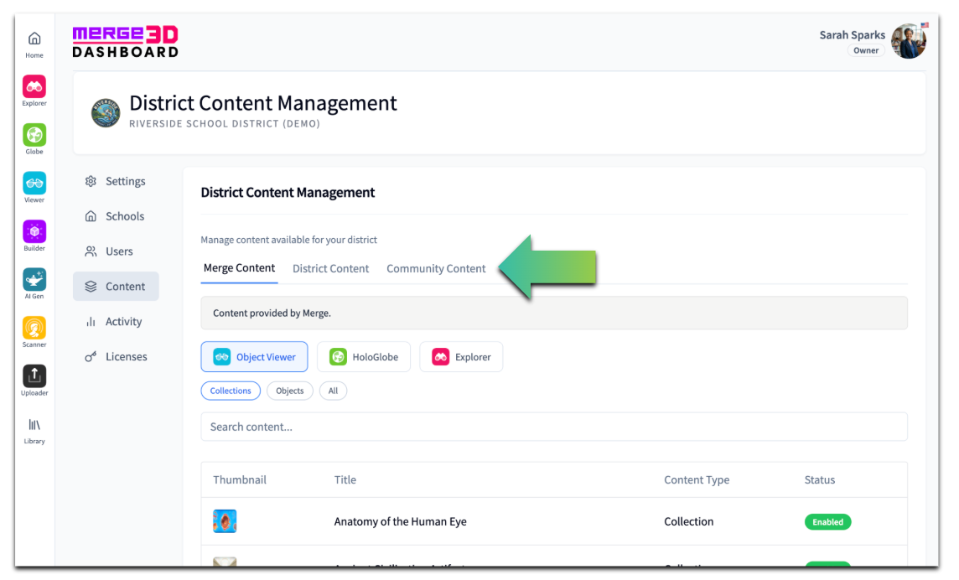
Task: Click the Settings gear icon
Action: pos(91,181)
